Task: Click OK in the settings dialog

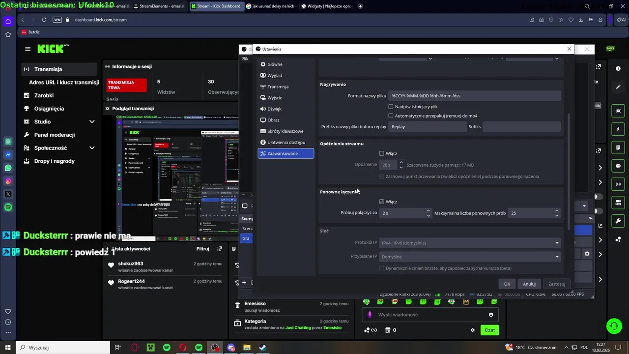Action: pos(507,284)
